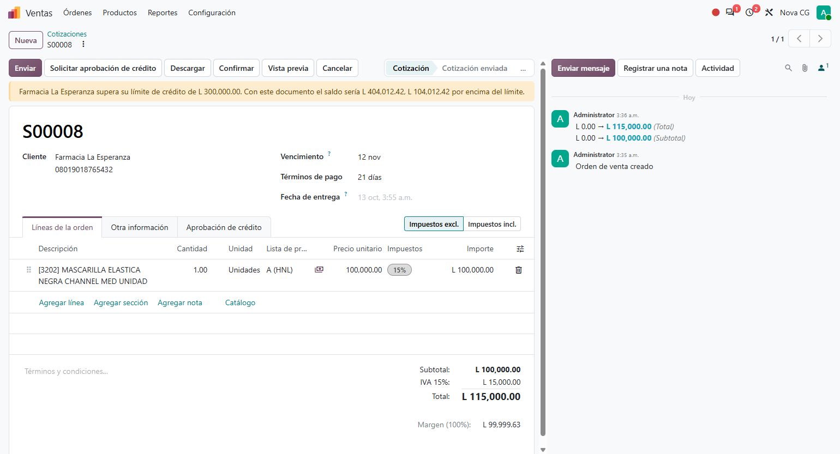Click Solicitar aprobación de crédito
Screen dimensions: 840x454
pyautogui.click(x=103, y=68)
